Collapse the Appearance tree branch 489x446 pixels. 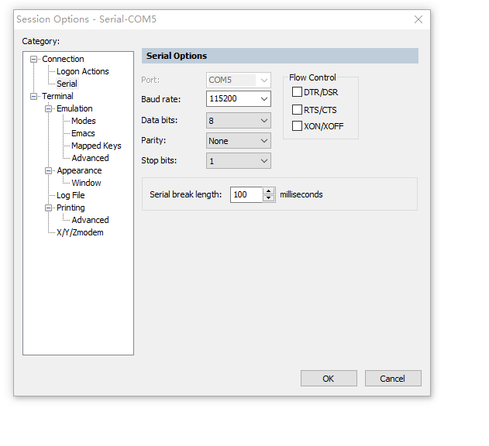tap(49, 171)
